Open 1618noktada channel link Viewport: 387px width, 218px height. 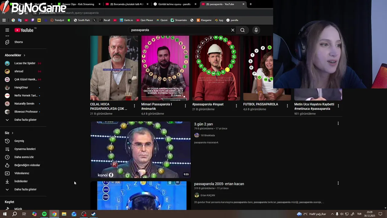pyautogui.click(x=207, y=135)
